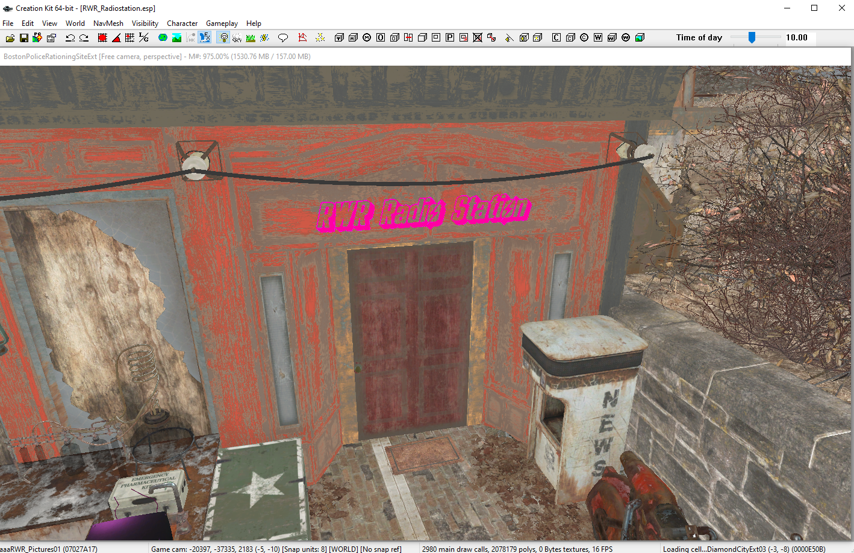Image resolution: width=854 pixels, height=553 pixels.
Task: Click the Time of day slider handle
Action: (752, 37)
